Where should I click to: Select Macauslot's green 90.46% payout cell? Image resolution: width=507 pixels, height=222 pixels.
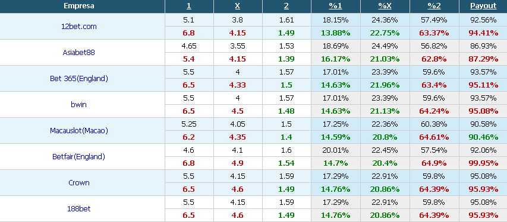(483, 137)
